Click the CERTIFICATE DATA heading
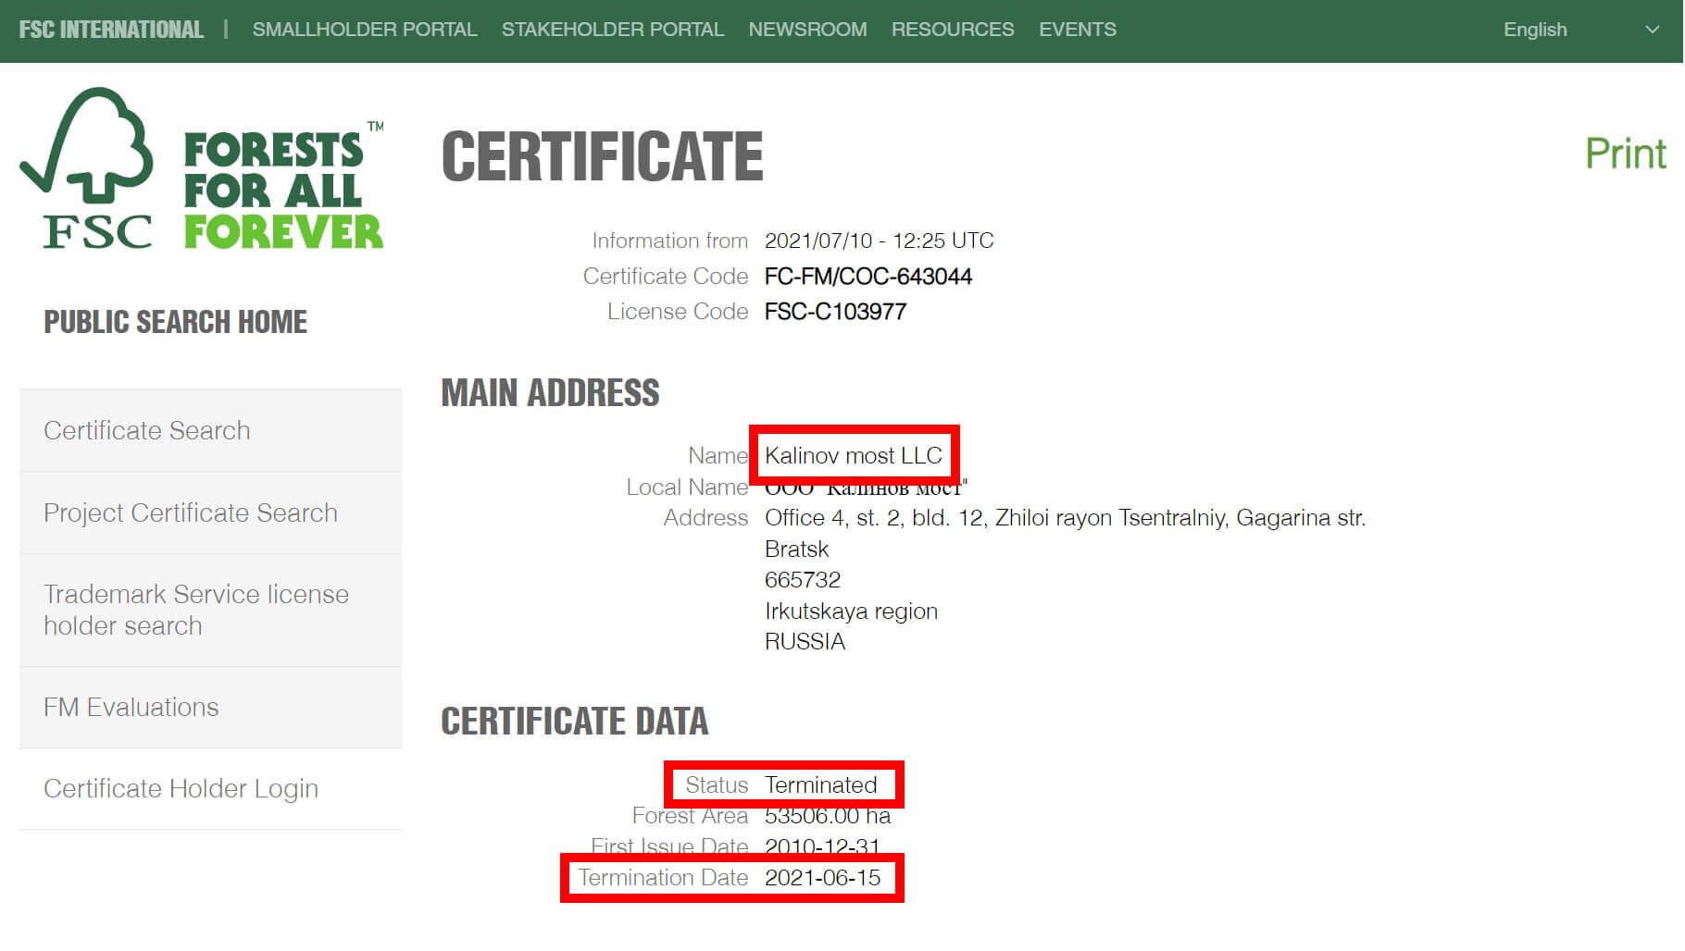This screenshot has height=951, width=1685. [574, 722]
